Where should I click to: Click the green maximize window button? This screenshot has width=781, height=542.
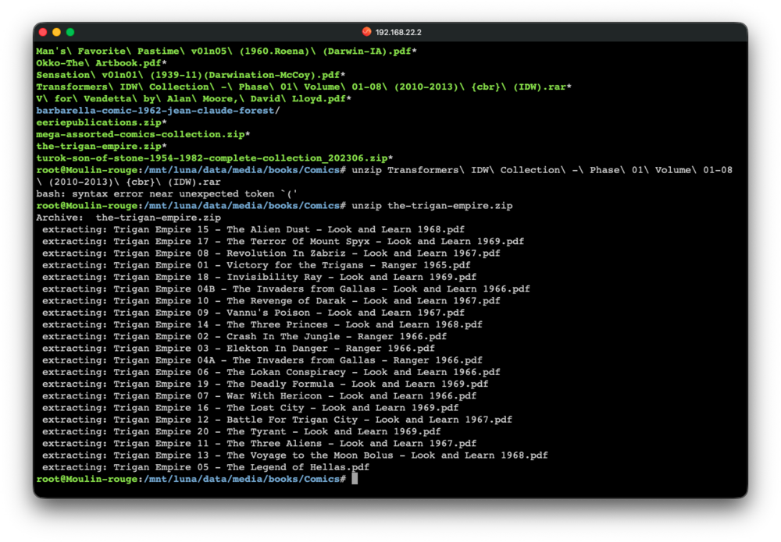(70, 32)
